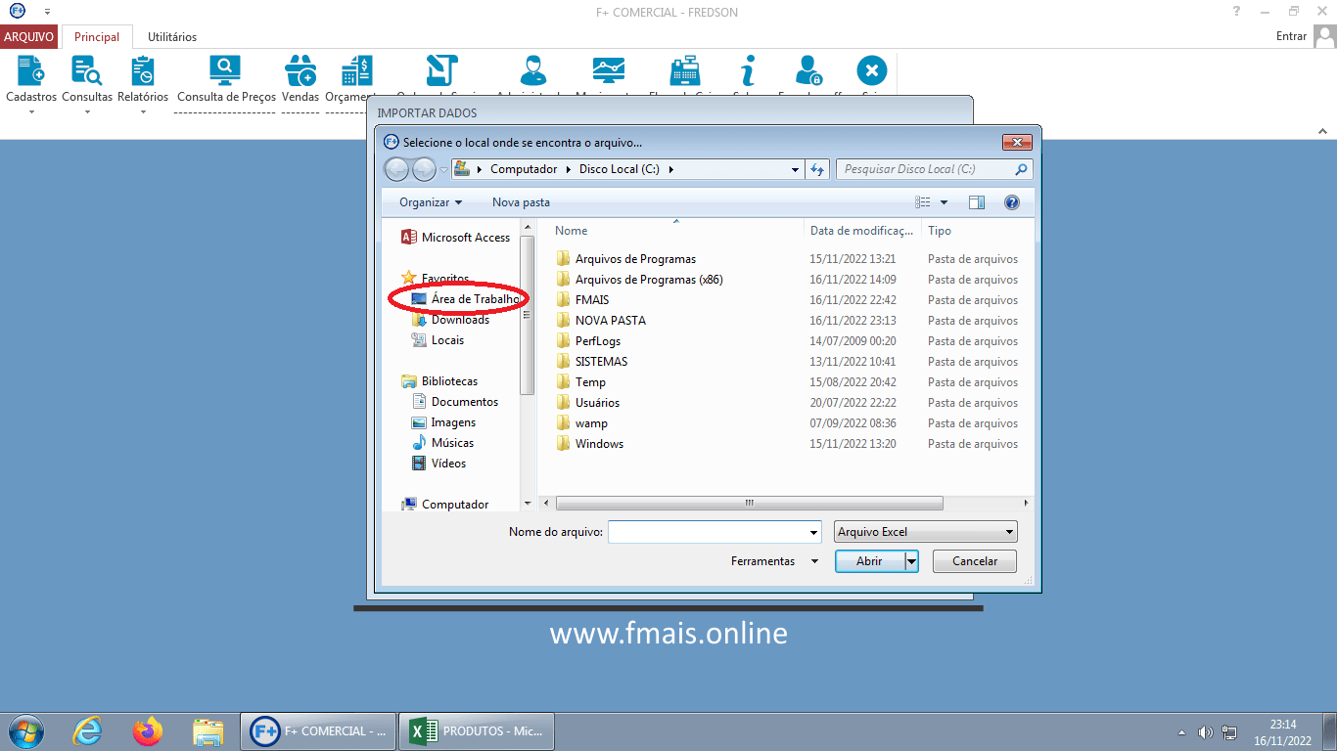Click the dialog Forward arrow button
1337x751 pixels.
tap(424, 169)
